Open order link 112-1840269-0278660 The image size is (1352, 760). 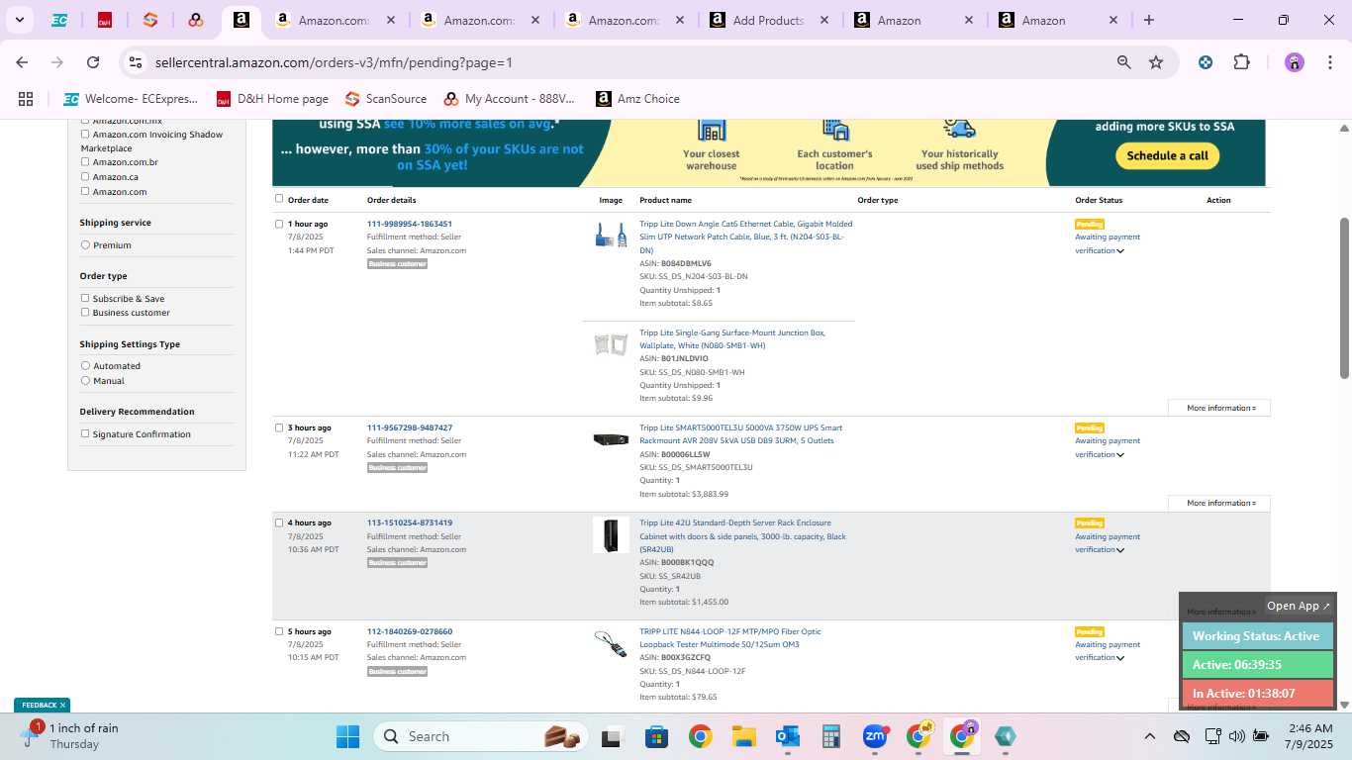[410, 631]
